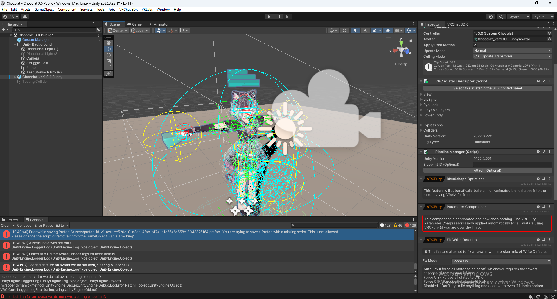
Task: Lock the Inspector panel
Action: (548, 24)
